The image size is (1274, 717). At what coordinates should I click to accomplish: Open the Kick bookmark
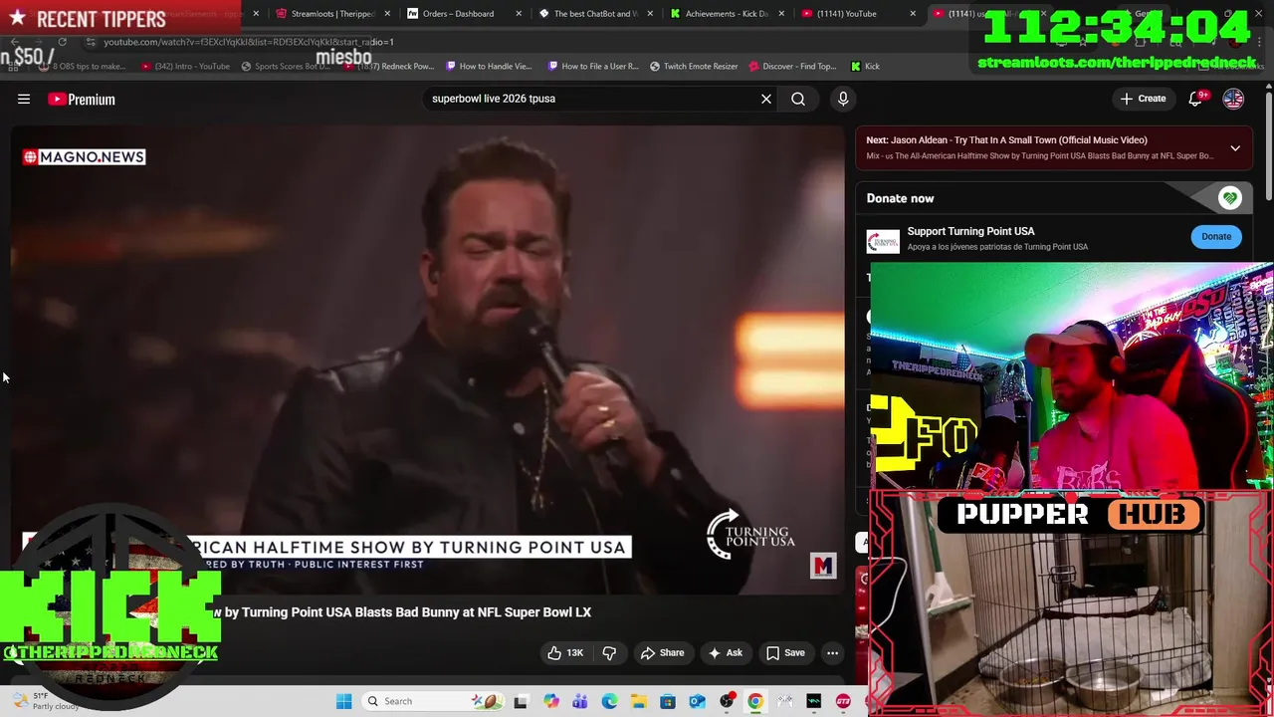click(x=865, y=67)
